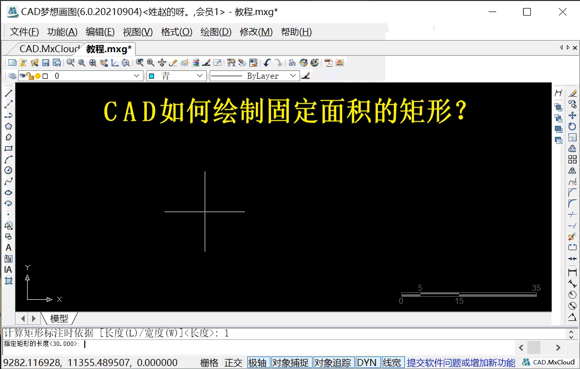The height and width of the screenshot is (369, 580).
Task: Click the cyan color swatch
Action: (152, 76)
